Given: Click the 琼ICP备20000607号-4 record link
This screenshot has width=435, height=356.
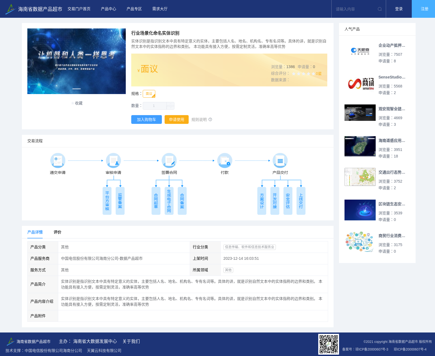Looking at the screenshot, I should 410,349.
